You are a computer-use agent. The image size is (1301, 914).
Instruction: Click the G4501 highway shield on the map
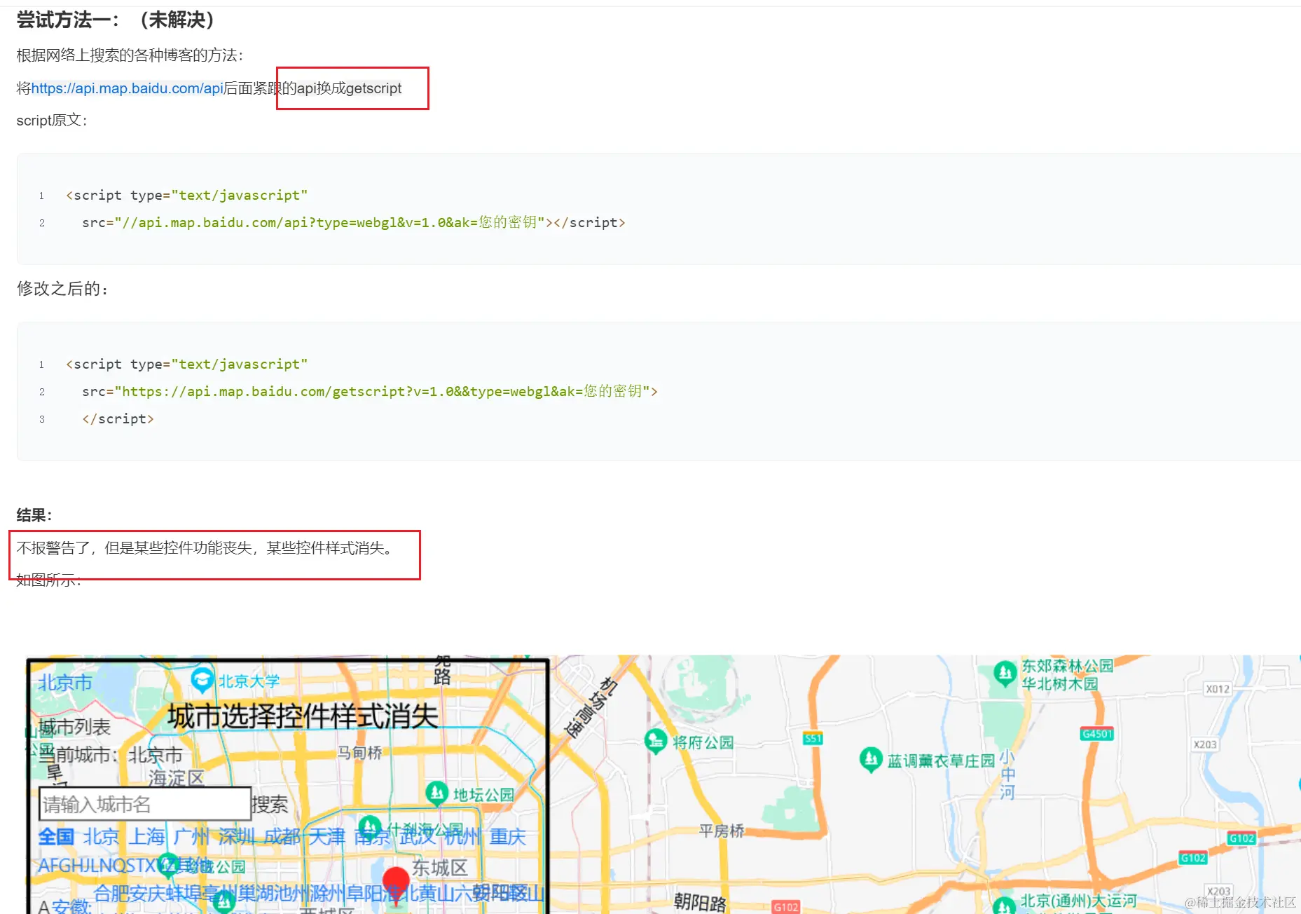[x=1097, y=734]
